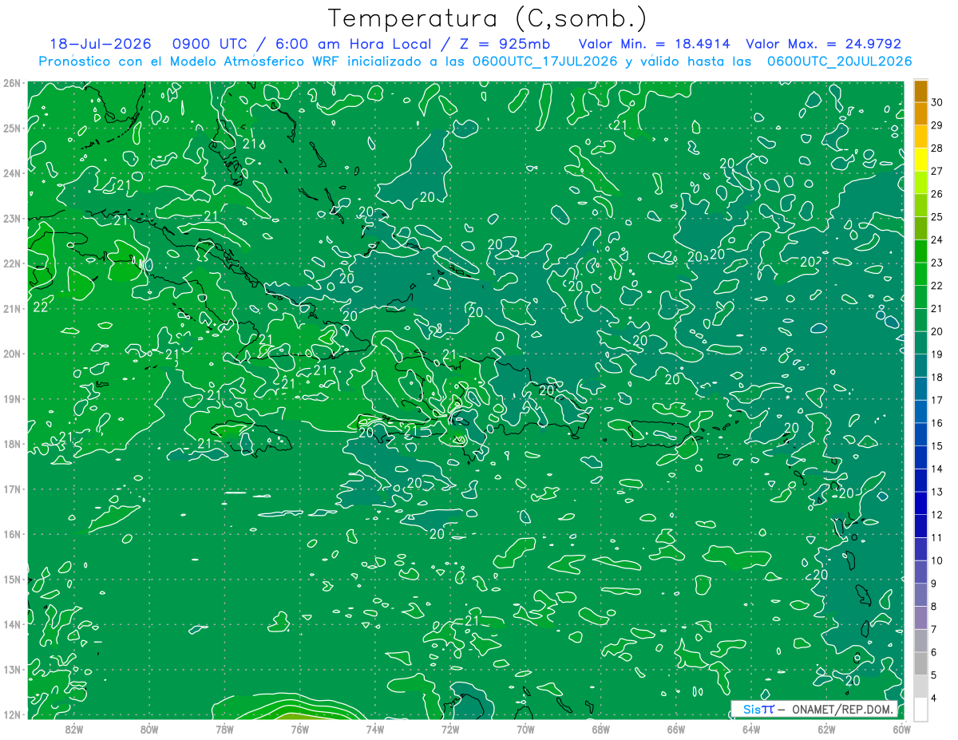958x740 pixels.
Task: Click the color scale value 18
Action: [x=937, y=377]
